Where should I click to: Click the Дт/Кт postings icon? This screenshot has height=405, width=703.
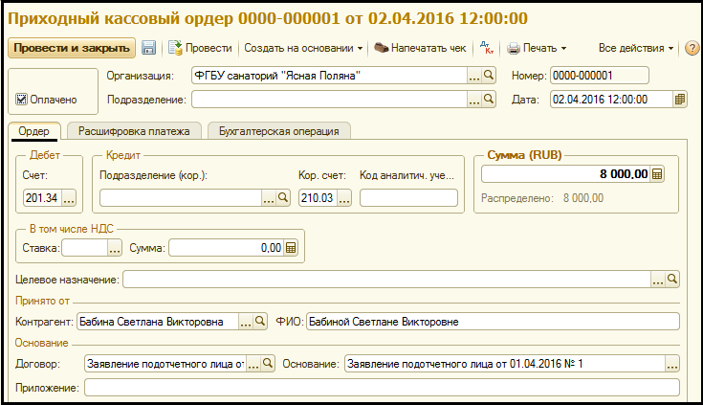tap(487, 48)
